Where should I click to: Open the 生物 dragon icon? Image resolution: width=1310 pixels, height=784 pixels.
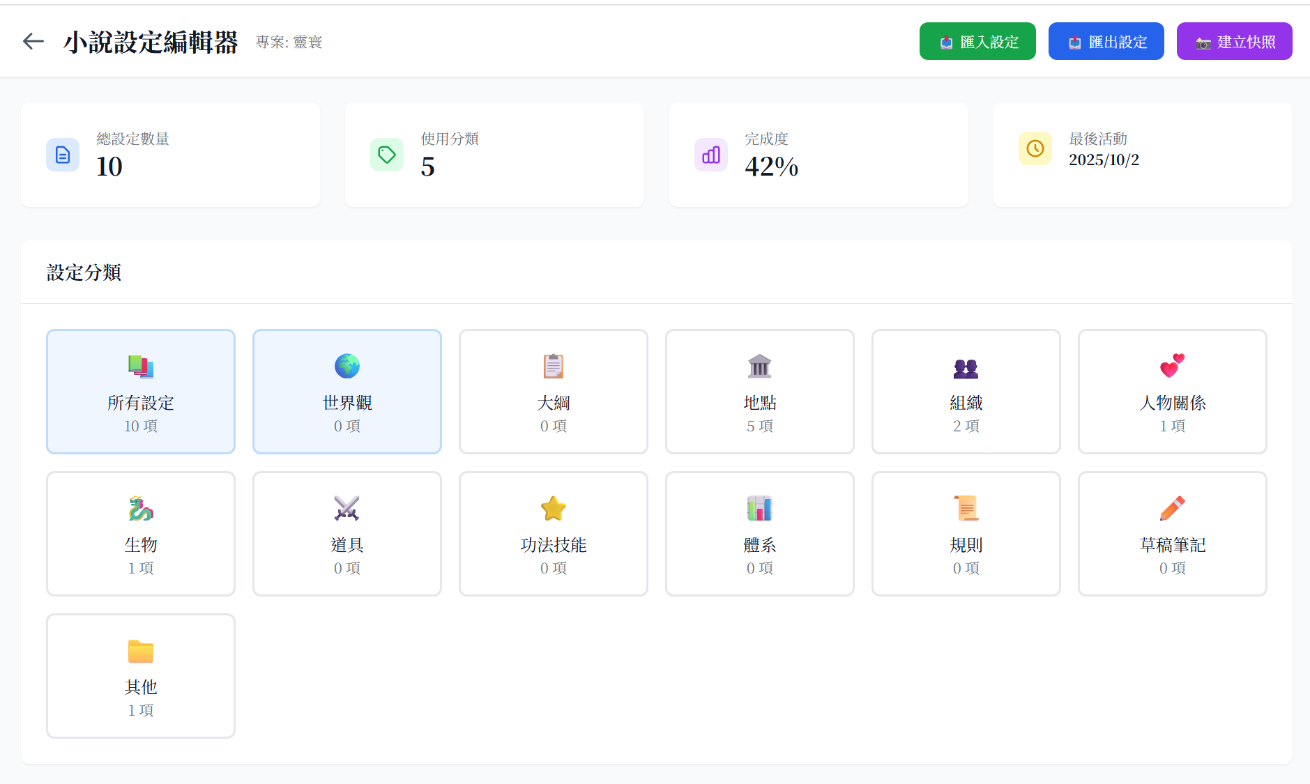pyautogui.click(x=140, y=509)
